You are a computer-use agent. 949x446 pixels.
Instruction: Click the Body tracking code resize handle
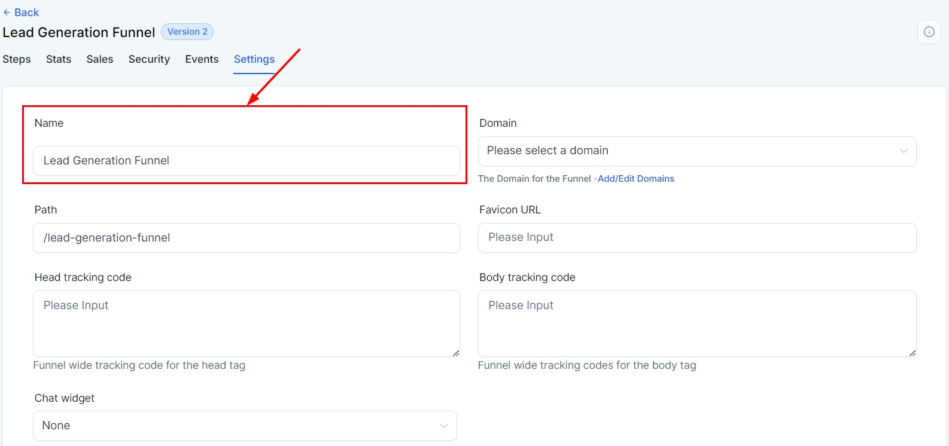click(x=912, y=353)
